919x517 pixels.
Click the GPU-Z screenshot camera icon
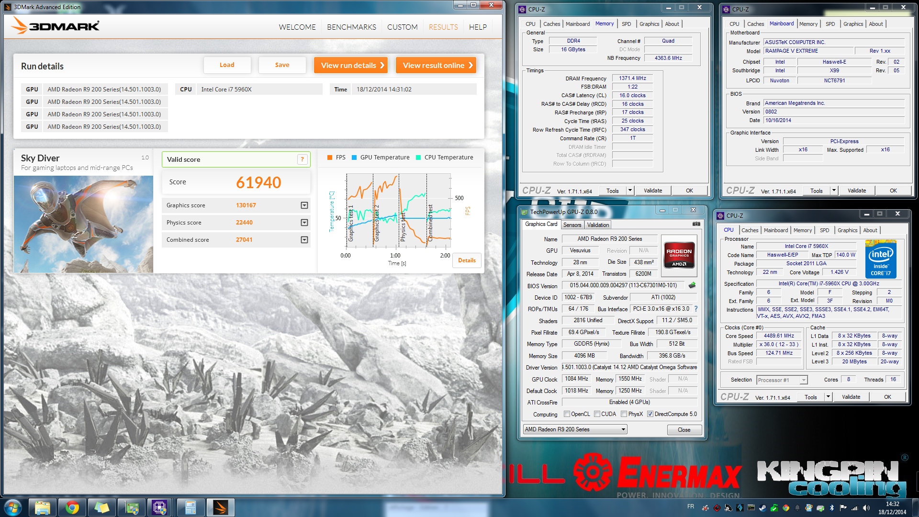pyautogui.click(x=696, y=224)
